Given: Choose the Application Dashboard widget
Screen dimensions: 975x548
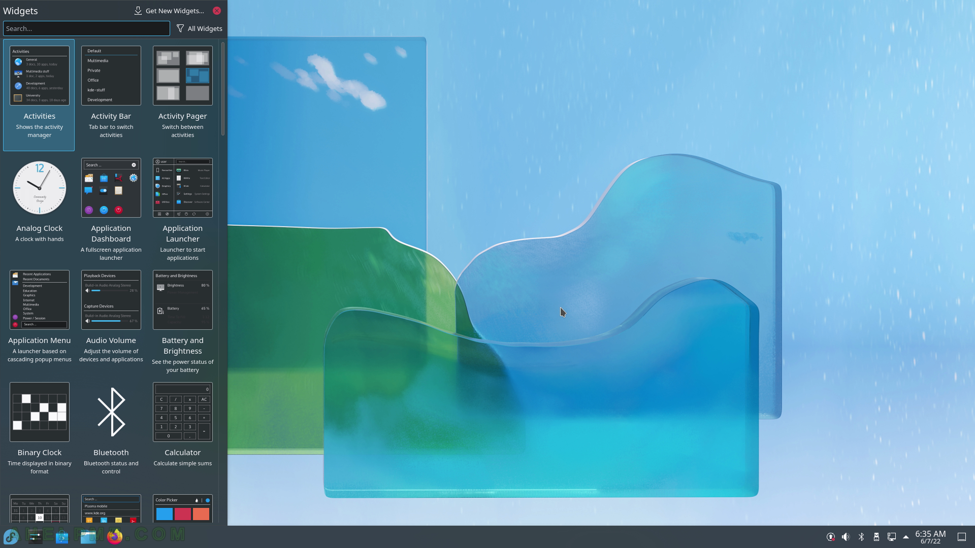Looking at the screenshot, I should click(111, 207).
